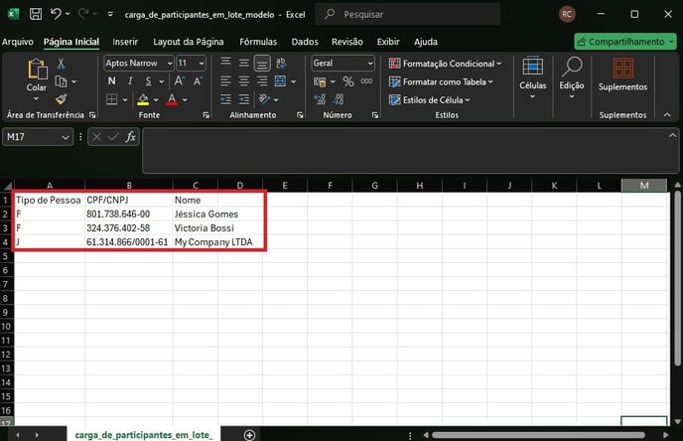
Task: Click the Compartilhamento button
Action: click(x=625, y=42)
